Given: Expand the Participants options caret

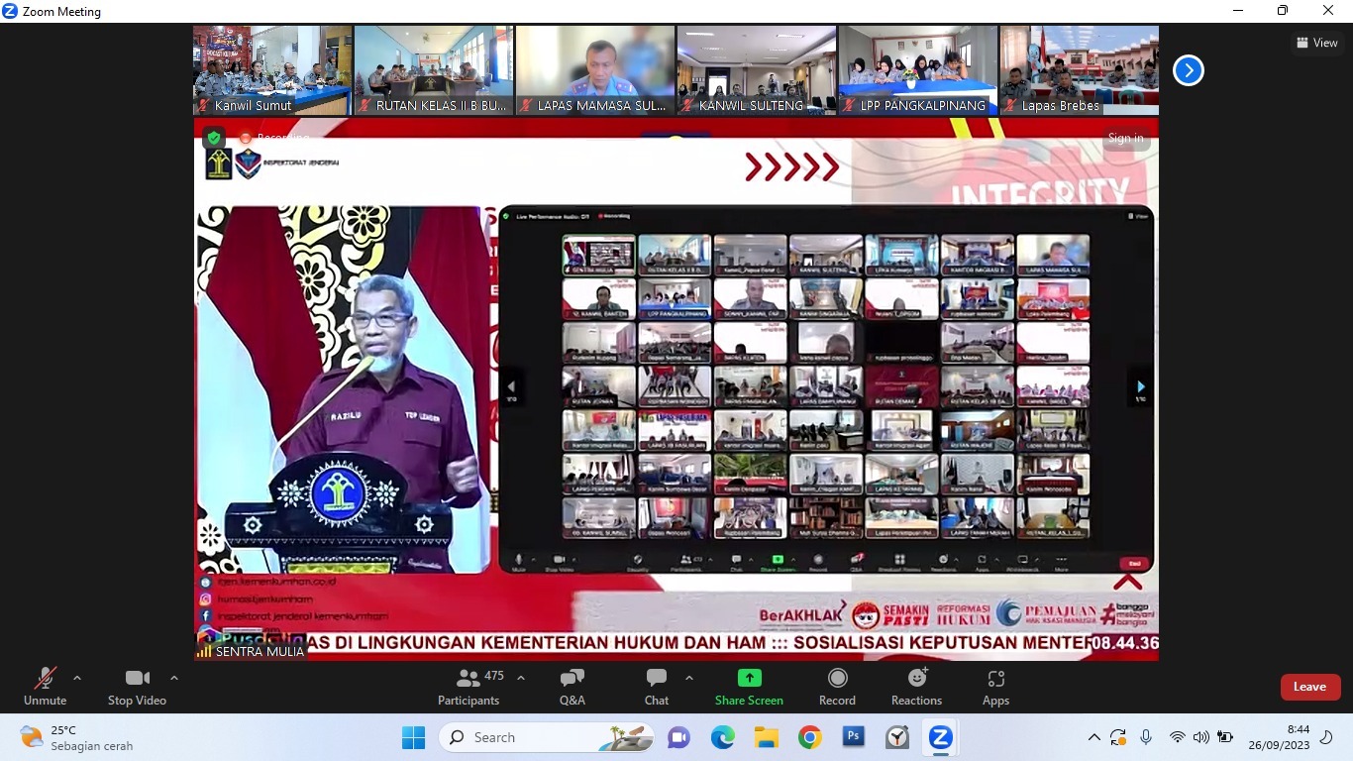Looking at the screenshot, I should pos(521,678).
